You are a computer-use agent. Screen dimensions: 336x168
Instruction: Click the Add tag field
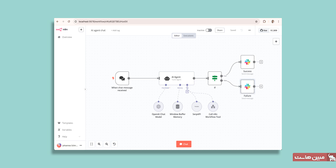115,30
